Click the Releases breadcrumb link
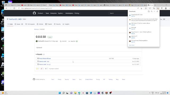Screen dimensions: 170x95 point(37,29)
